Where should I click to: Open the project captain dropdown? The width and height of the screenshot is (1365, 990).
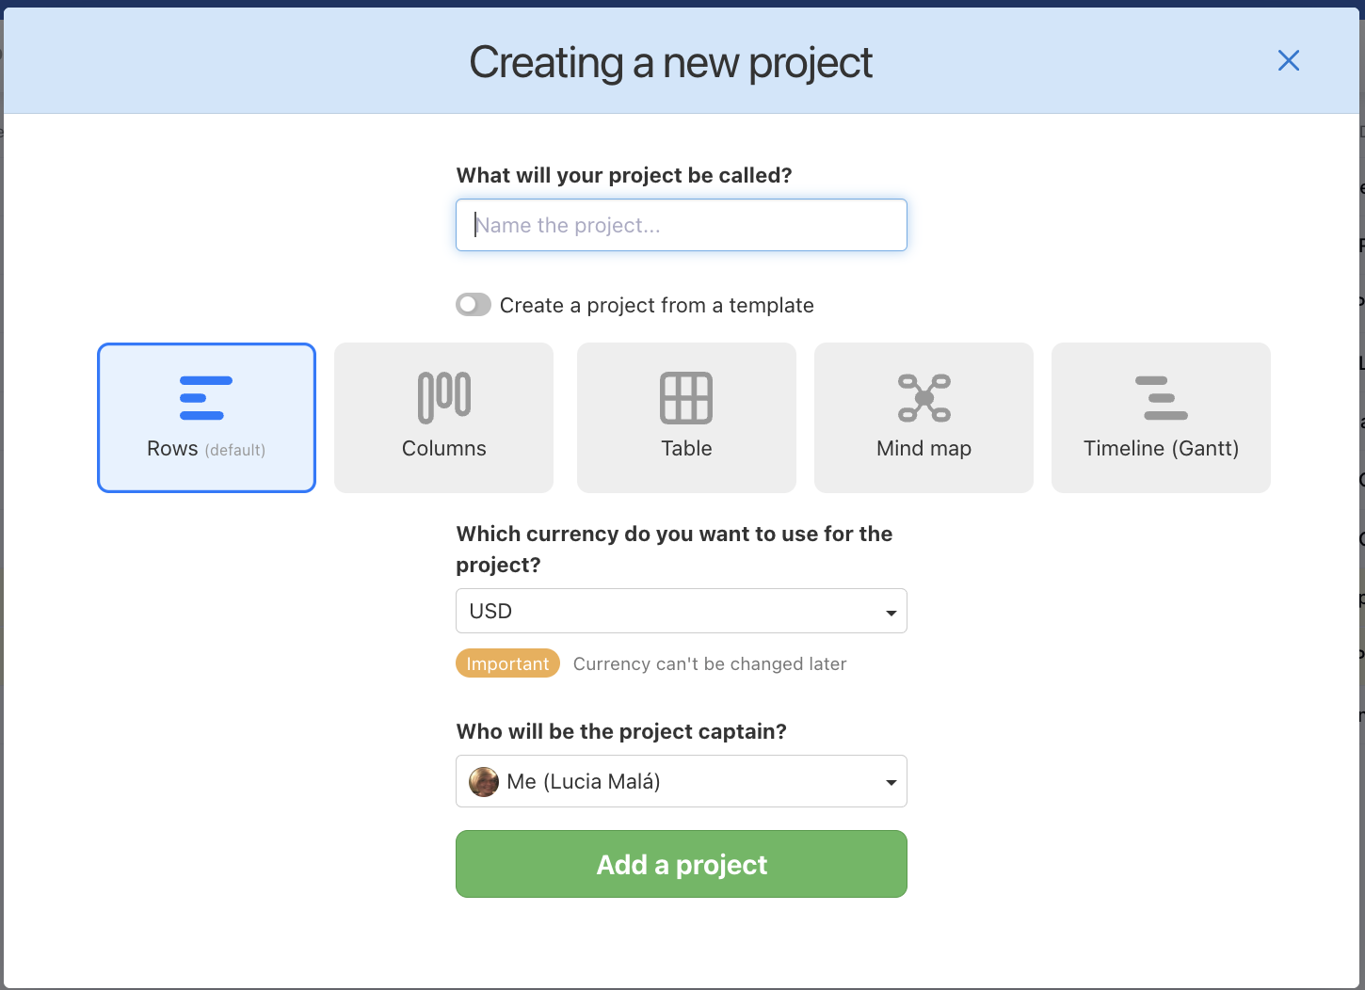[x=681, y=781]
